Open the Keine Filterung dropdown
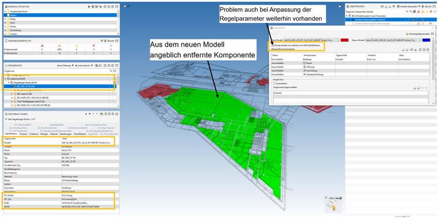The image size is (439, 219). click(65, 65)
